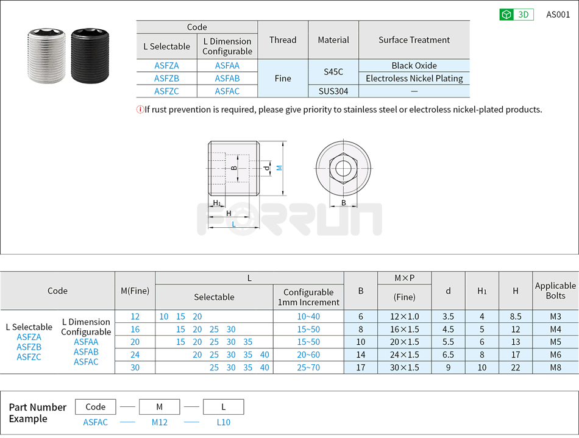Click the green 3D label
579x438 pixels.
click(523, 14)
